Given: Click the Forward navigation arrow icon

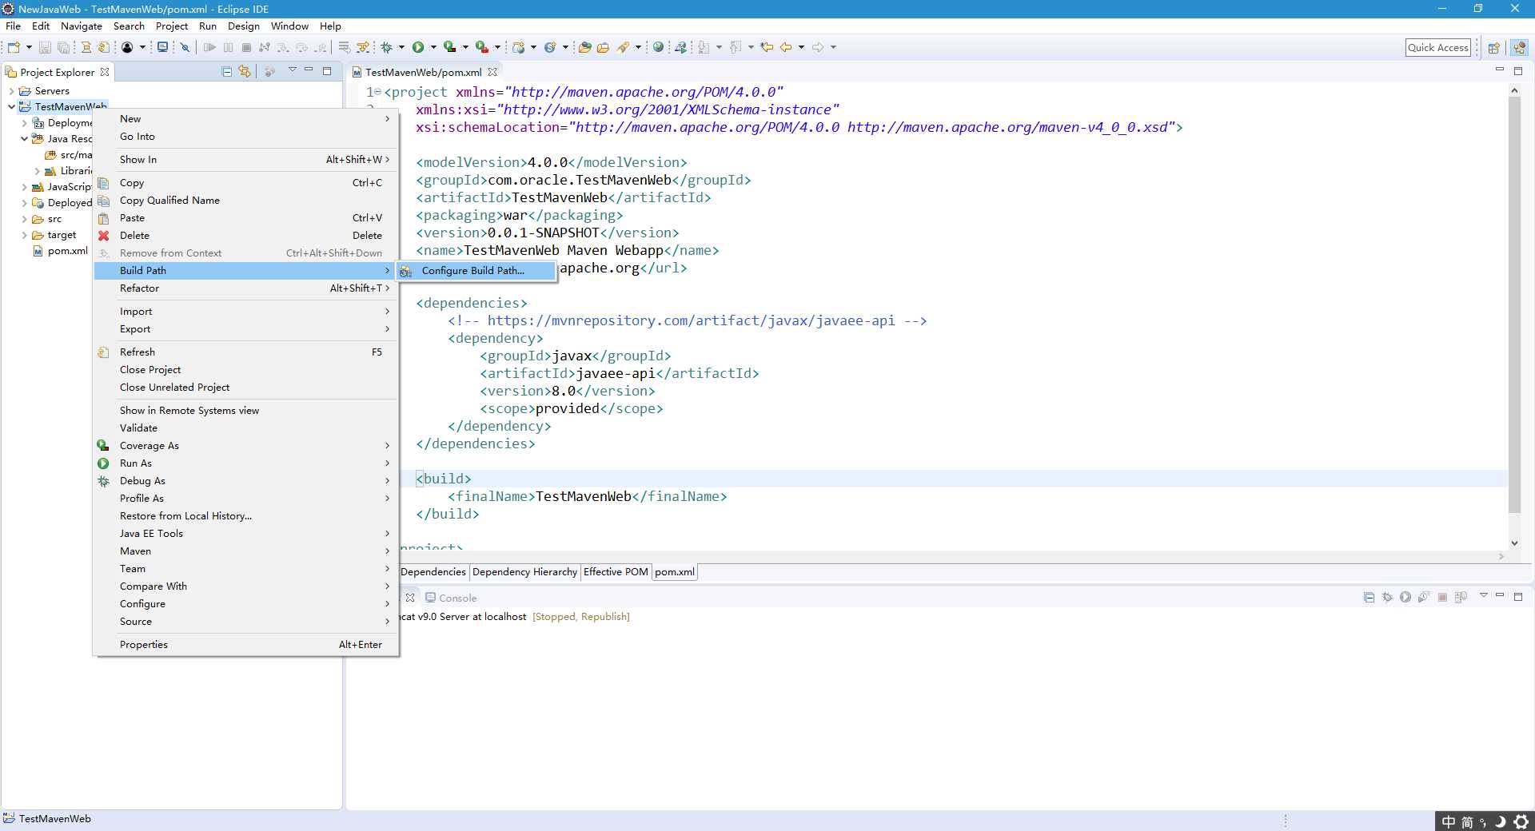Looking at the screenshot, I should click(x=818, y=47).
